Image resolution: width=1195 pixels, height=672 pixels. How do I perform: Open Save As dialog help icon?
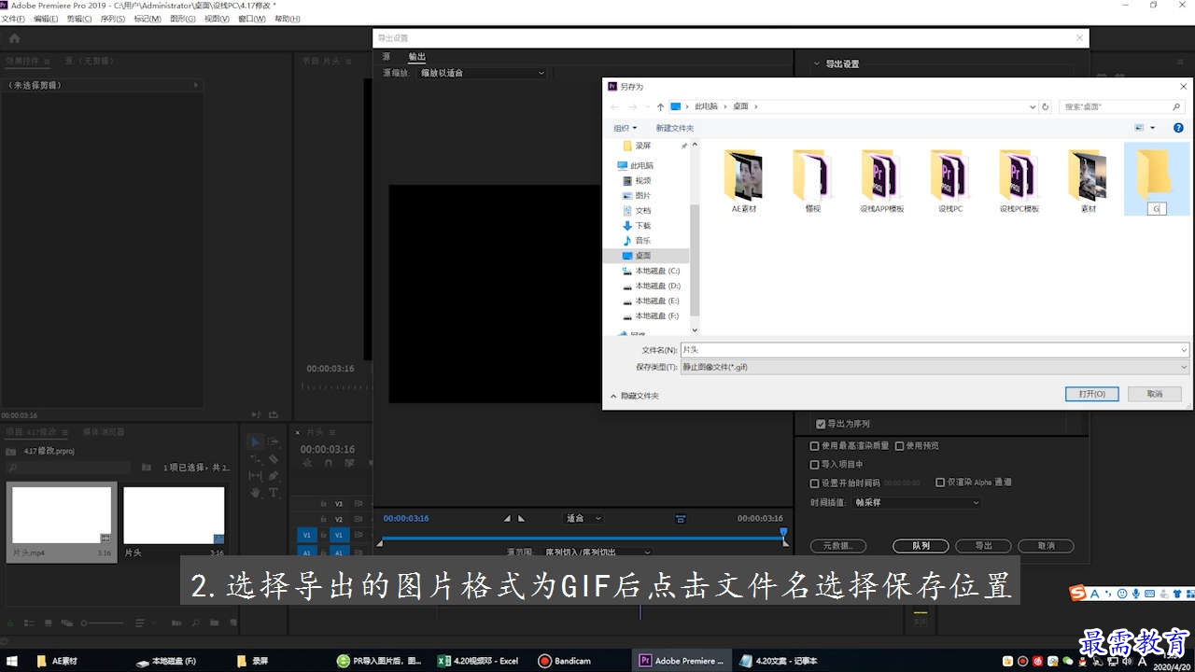(1178, 128)
